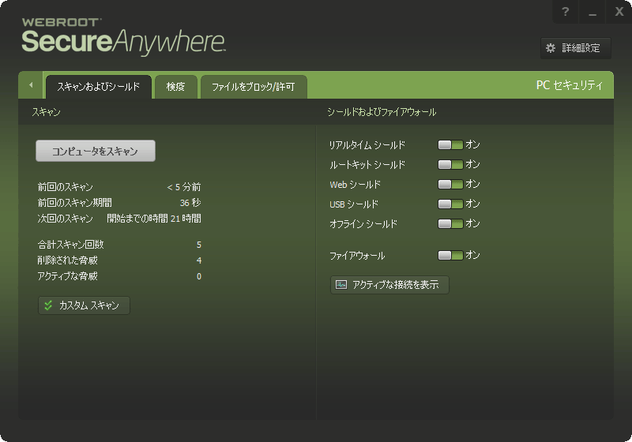Open the ファイルをブロック/許可 tab
The image size is (632, 442).
pos(254,87)
